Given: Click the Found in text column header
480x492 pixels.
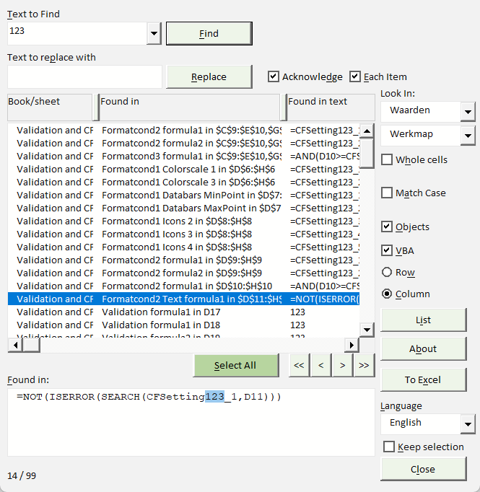Looking at the screenshot, I should (331, 107).
